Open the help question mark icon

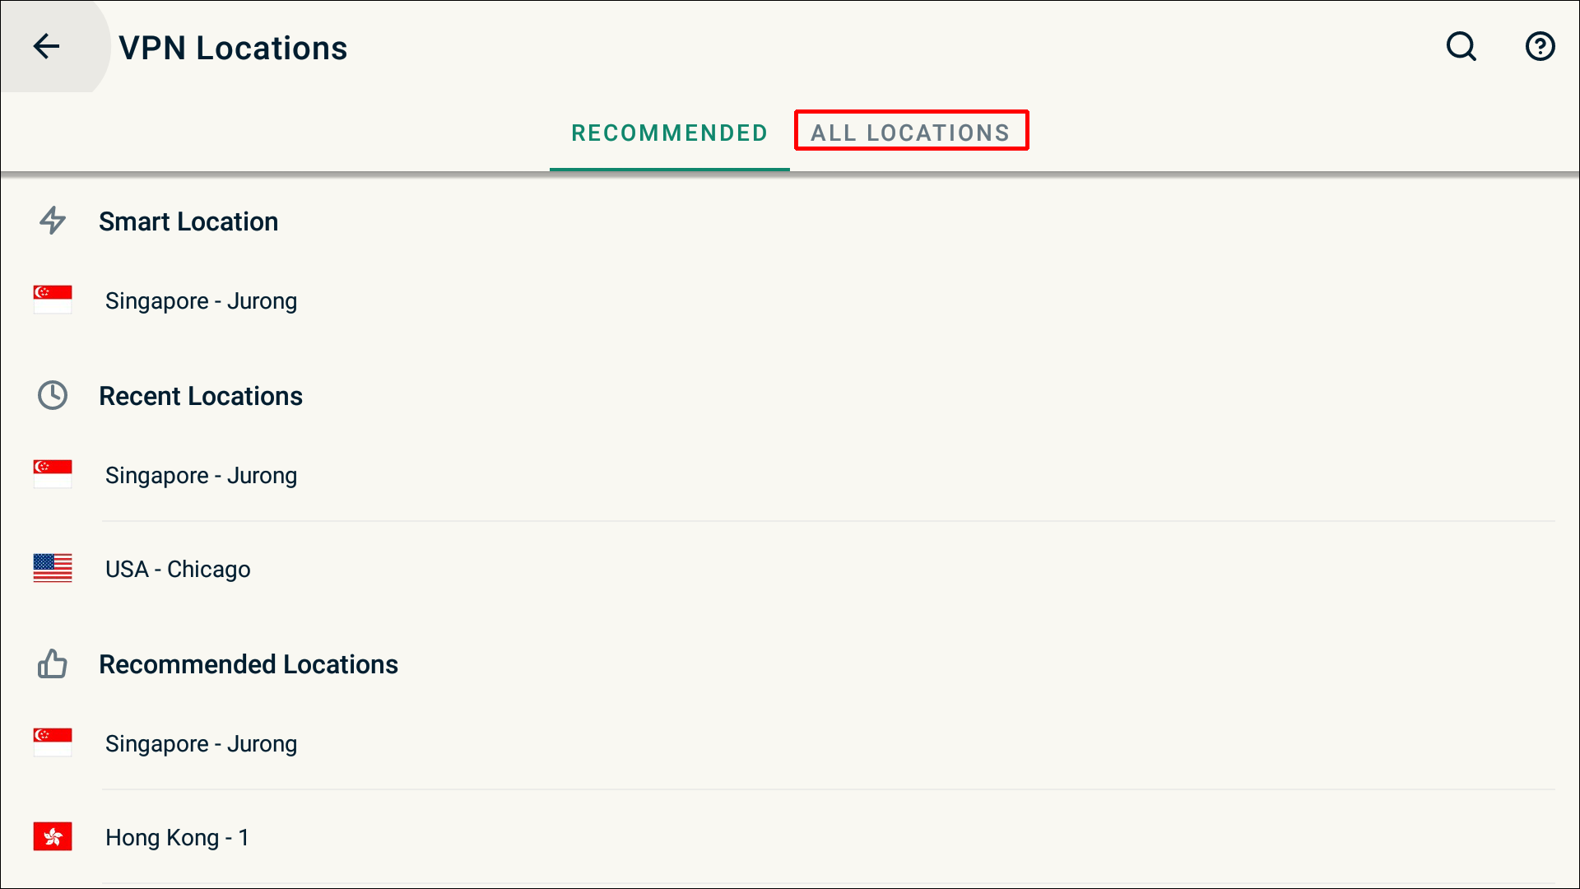(x=1540, y=47)
